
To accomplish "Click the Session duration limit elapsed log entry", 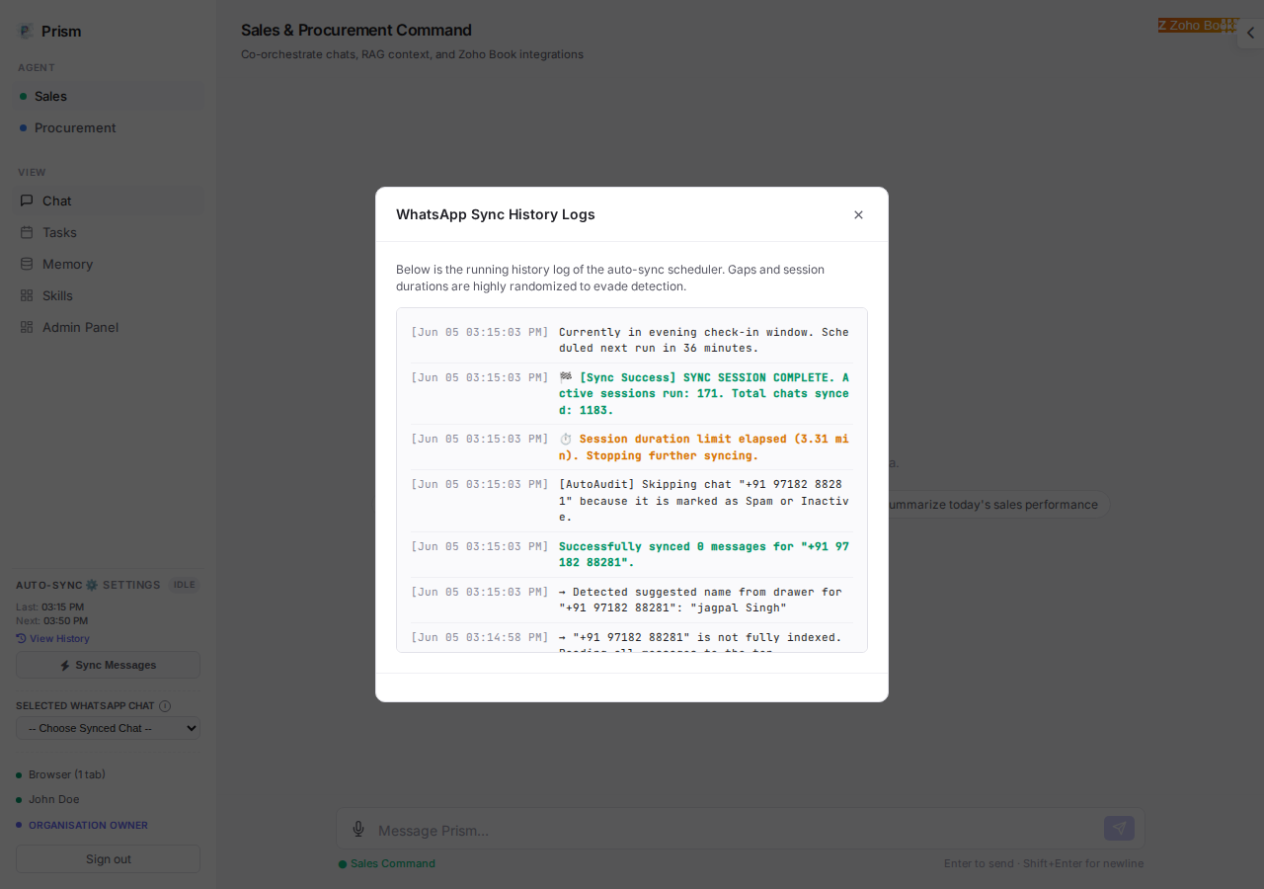I will pyautogui.click(x=632, y=446).
